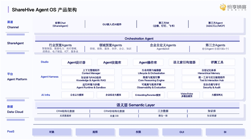Click the Tool & Interaction Hub box
Image resolution: width=251 pixels, height=140 pixels.
[x=209, y=79]
